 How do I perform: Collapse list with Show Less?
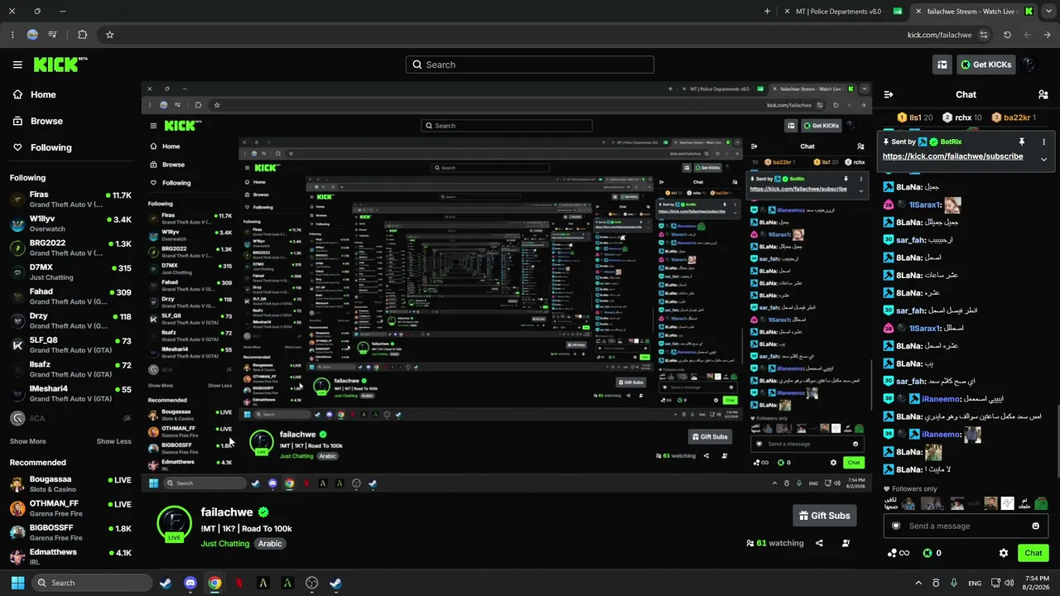pos(114,441)
